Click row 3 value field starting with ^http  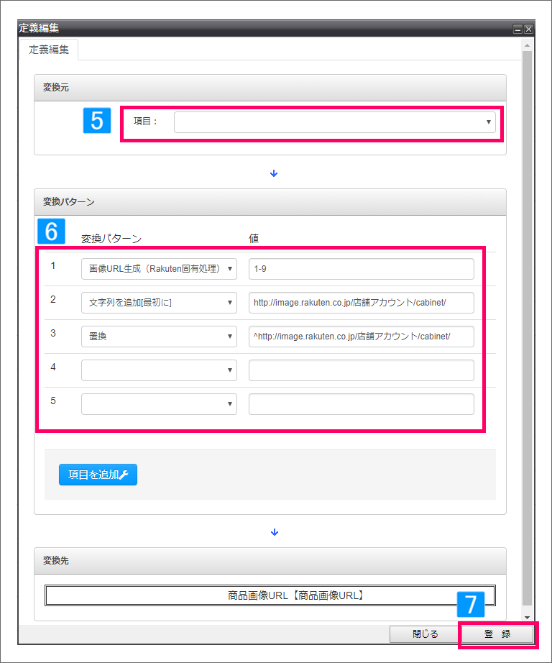point(362,337)
